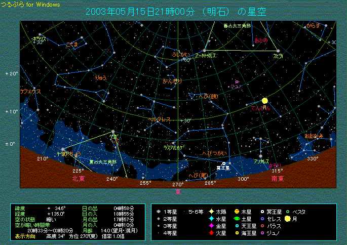This screenshot has height=245, width=347.
Task: Click the Antares star below アンタレス
Action: pyautogui.click(x=261, y=156)
